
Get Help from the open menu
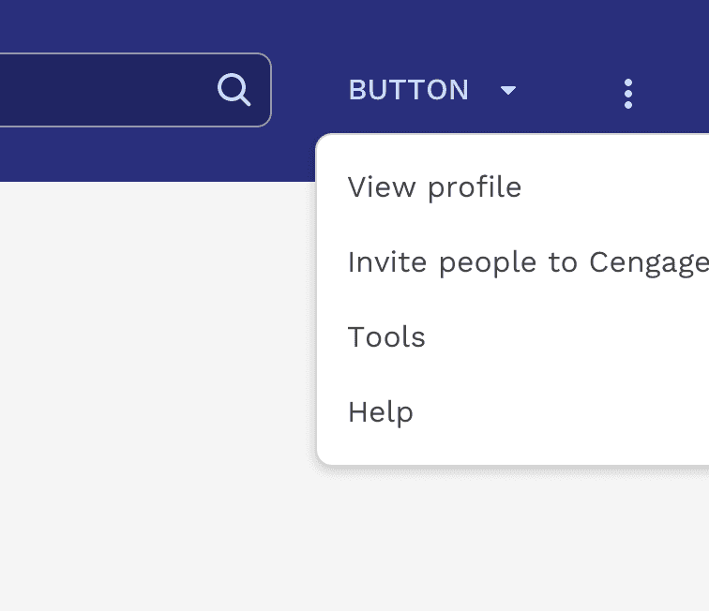[x=381, y=412]
